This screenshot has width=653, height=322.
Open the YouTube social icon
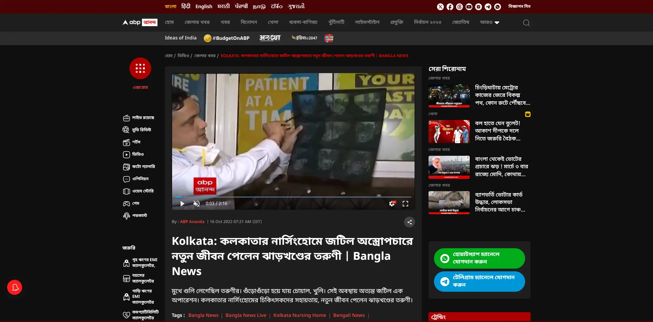[469, 7]
